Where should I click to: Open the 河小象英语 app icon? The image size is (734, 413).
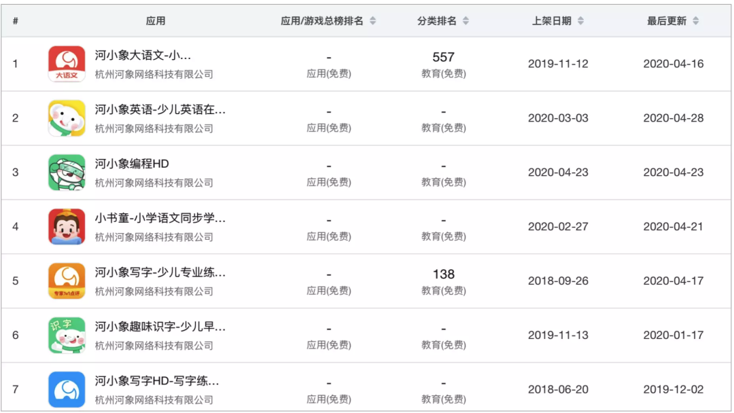click(x=67, y=118)
